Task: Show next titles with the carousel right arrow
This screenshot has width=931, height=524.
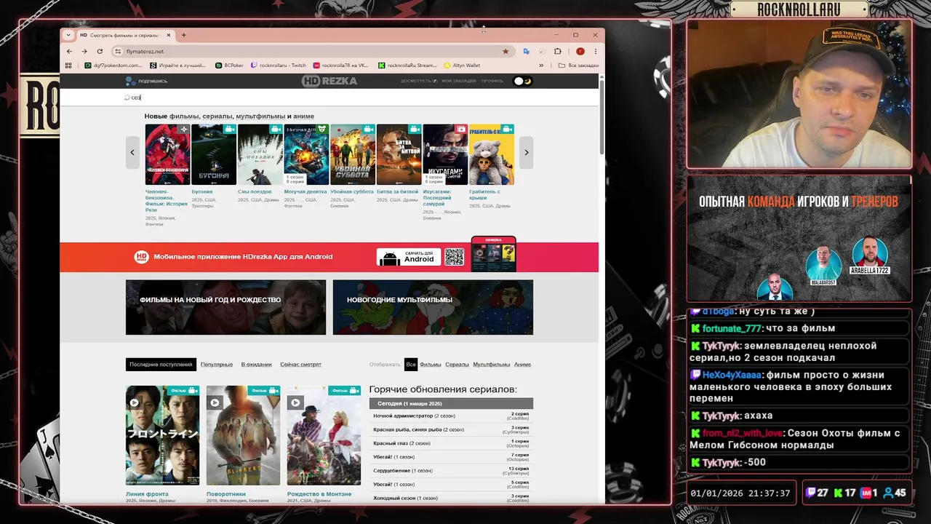Action: (526, 152)
